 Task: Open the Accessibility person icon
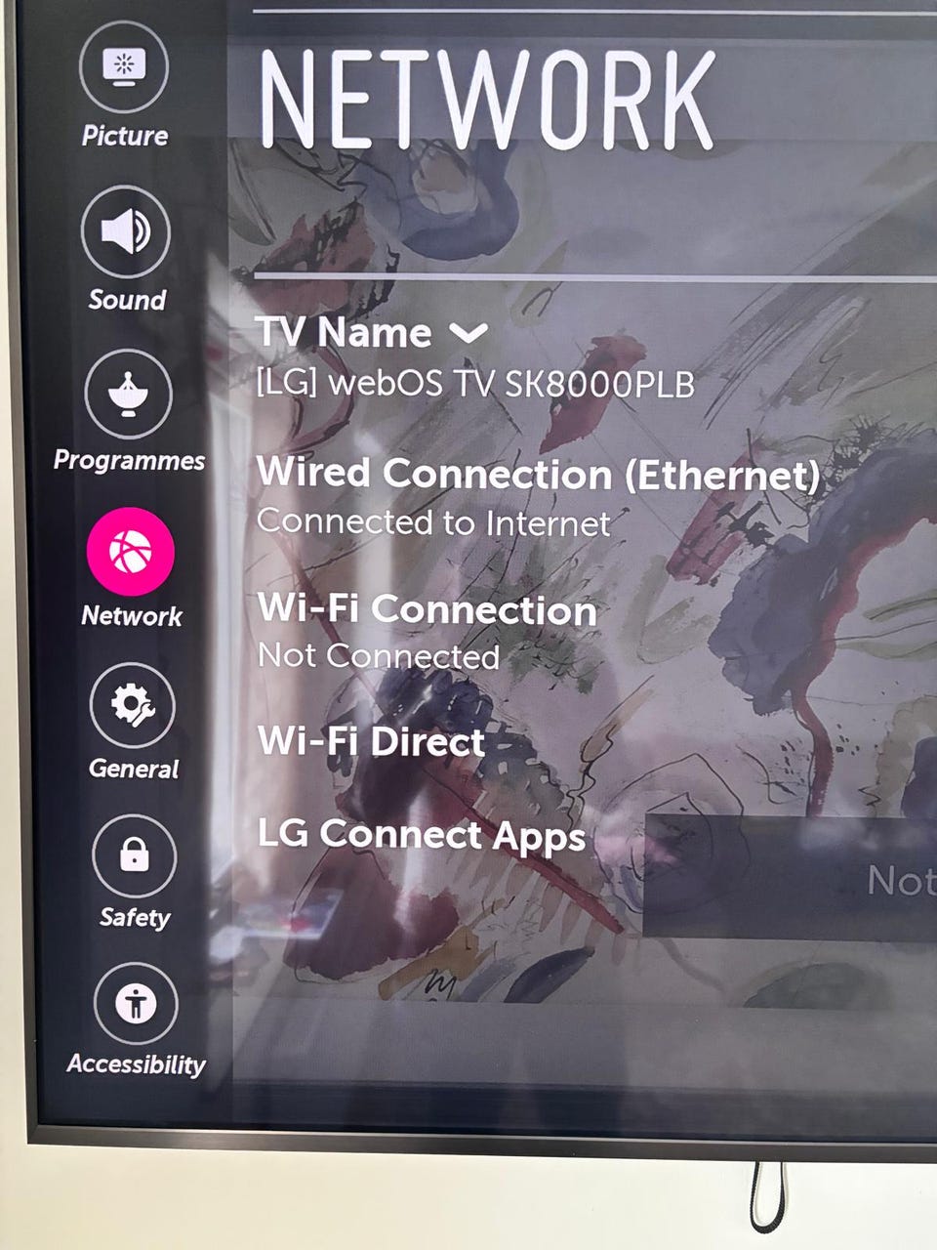[x=137, y=1005]
